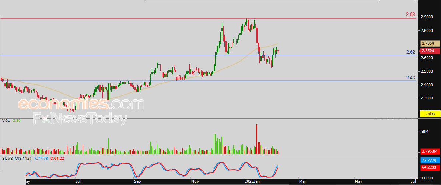The height and width of the screenshot is (185, 441).
Task: Click the Jul label left of Sep
Action: (x=79, y=181)
